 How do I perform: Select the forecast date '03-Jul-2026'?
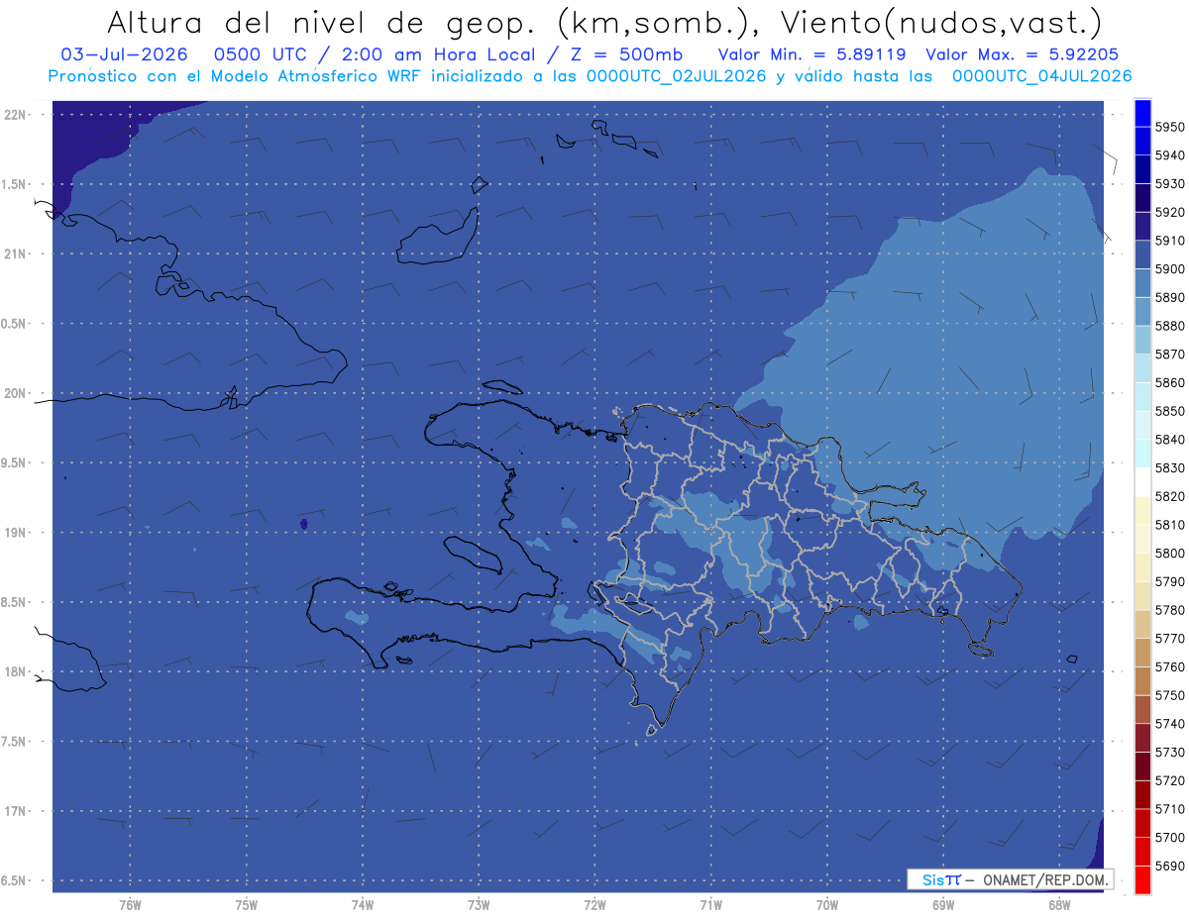[x=124, y=54]
